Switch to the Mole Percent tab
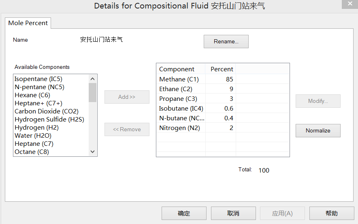Screen dimensions: 358x224 pos(28,23)
